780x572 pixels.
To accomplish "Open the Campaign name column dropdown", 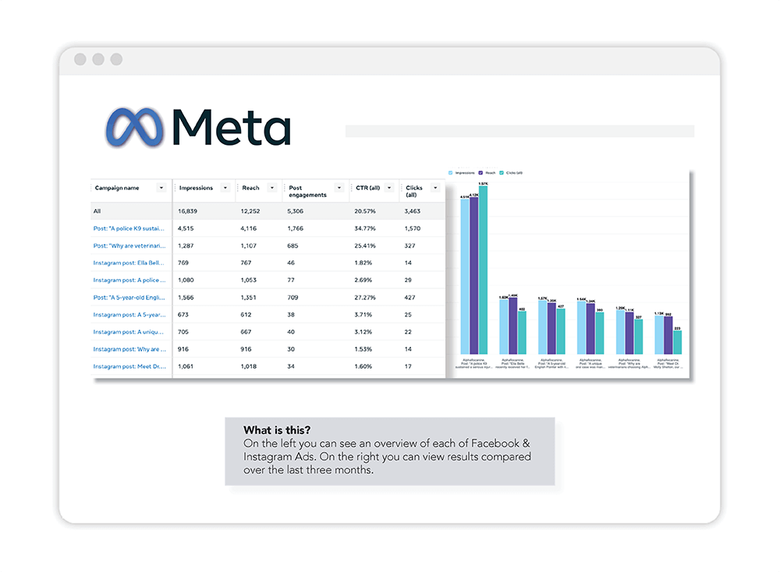I will pyautogui.click(x=161, y=188).
